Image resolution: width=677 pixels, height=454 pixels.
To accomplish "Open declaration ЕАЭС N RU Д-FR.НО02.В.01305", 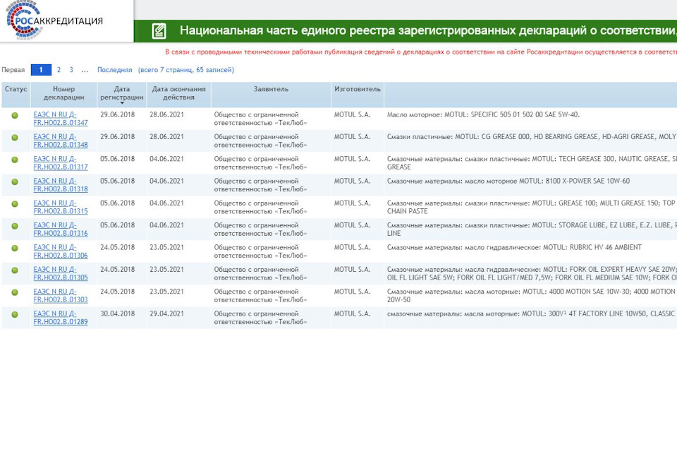I will point(61,273).
